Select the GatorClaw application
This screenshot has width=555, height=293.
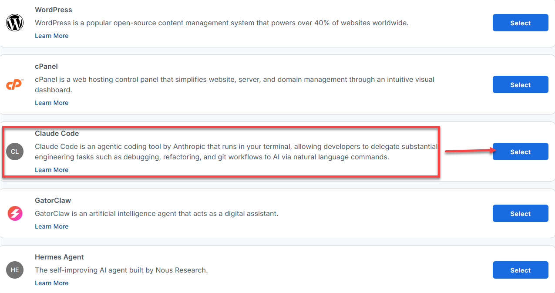coord(520,213)
